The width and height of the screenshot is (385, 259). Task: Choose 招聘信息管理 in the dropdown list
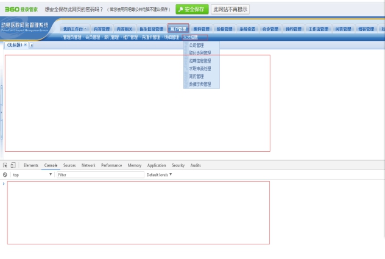pyautogui.click(x=200, y=61)
